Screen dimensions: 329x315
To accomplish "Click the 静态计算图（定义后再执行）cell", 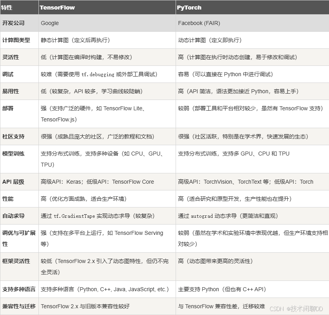I will [x=107, y=40].
